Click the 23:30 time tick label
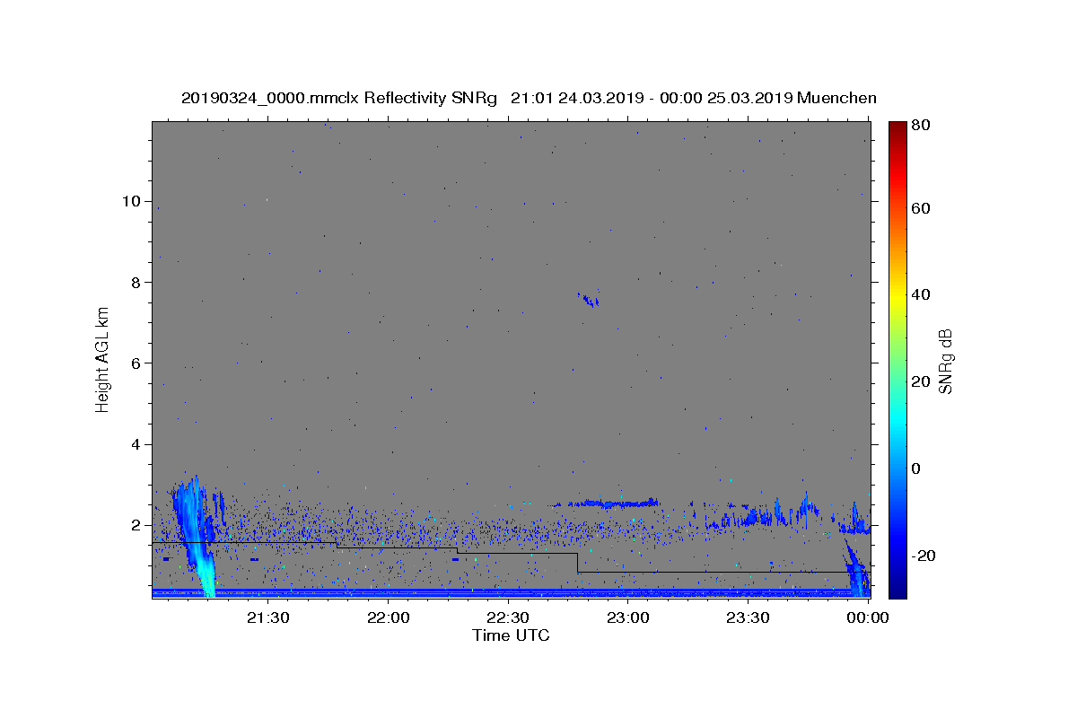 pyautogui.click(x=748, y=617)
